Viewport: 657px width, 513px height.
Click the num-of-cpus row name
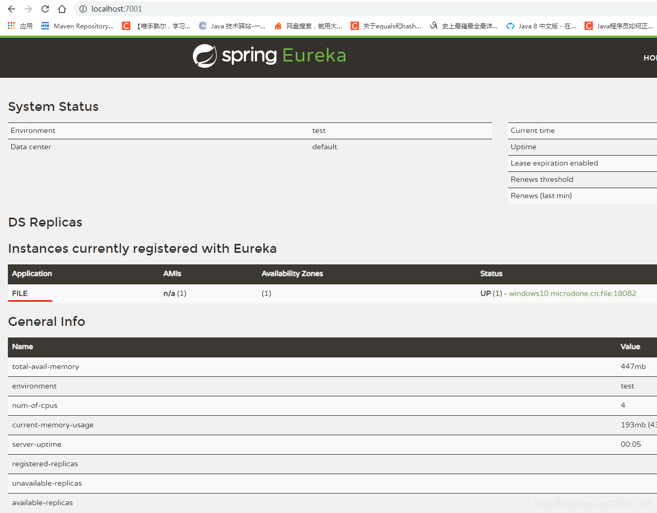tap(35, 405)
